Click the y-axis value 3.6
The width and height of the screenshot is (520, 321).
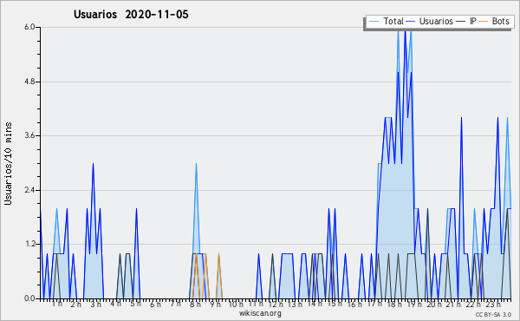29,135
